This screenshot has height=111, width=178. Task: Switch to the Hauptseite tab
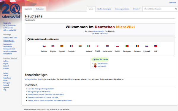(28, 9)
